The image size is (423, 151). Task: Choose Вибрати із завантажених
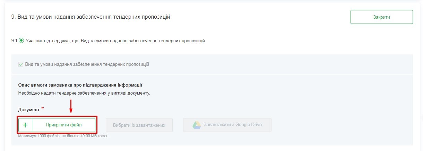point(139,125)
